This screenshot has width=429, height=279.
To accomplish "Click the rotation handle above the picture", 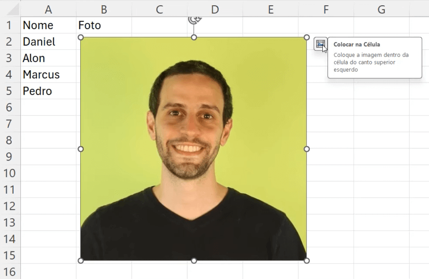I will coord(195,20).
